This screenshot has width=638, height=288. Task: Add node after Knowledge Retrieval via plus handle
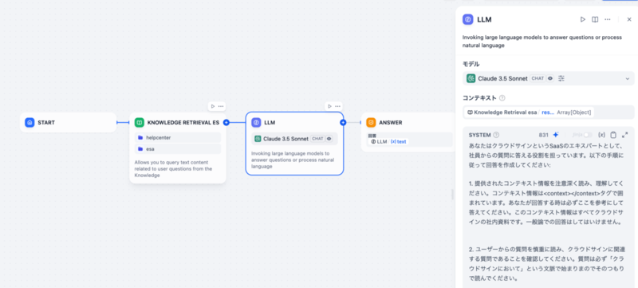tap(226, 122)
